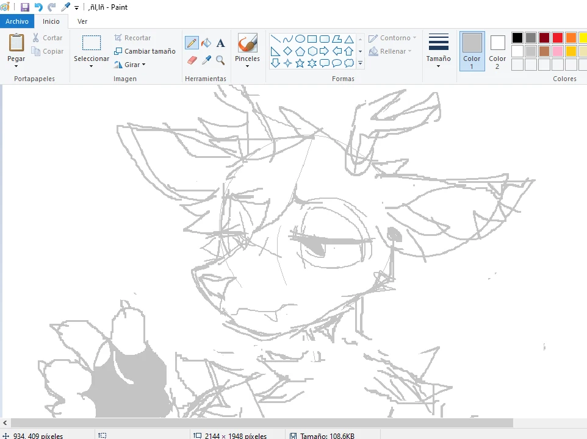
Task: Choose the Left arrow shape
Action: pyautogui.click(x=337, y=51)
